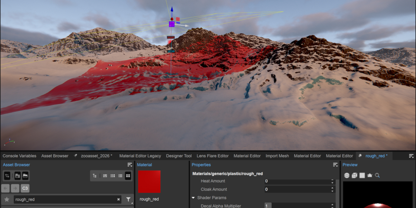Switch Asset Browser to tree hierarchy view
The image size is (416, 208).
95,175
